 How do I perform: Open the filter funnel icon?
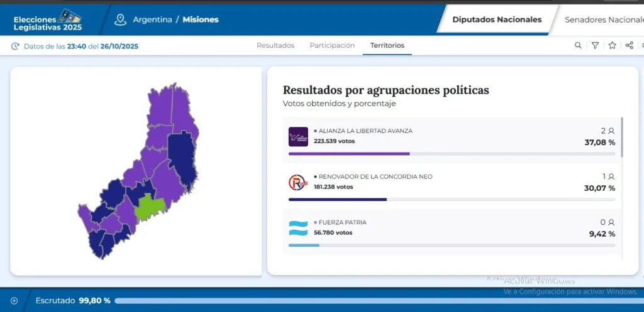point(595,45)
